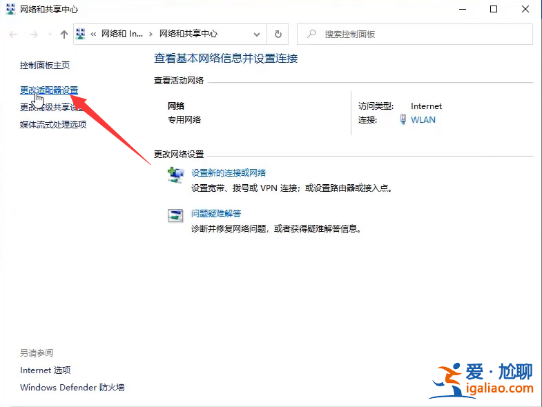Click '设置新的连接或网络' link
542x407 pixels.
pos(229,172)
